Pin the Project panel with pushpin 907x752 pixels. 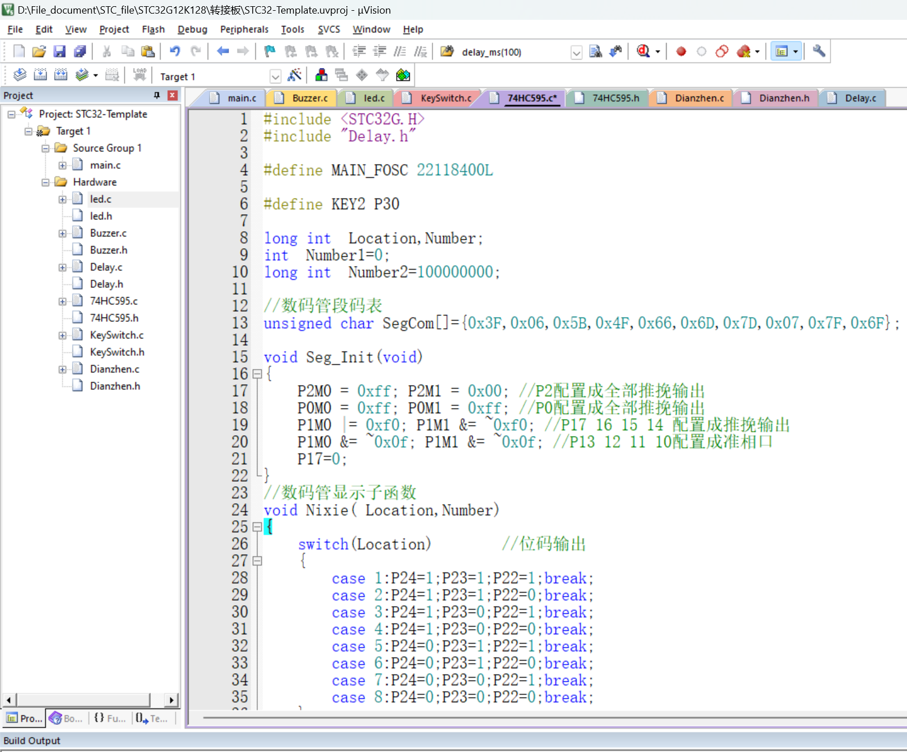[x=157, y=95]
